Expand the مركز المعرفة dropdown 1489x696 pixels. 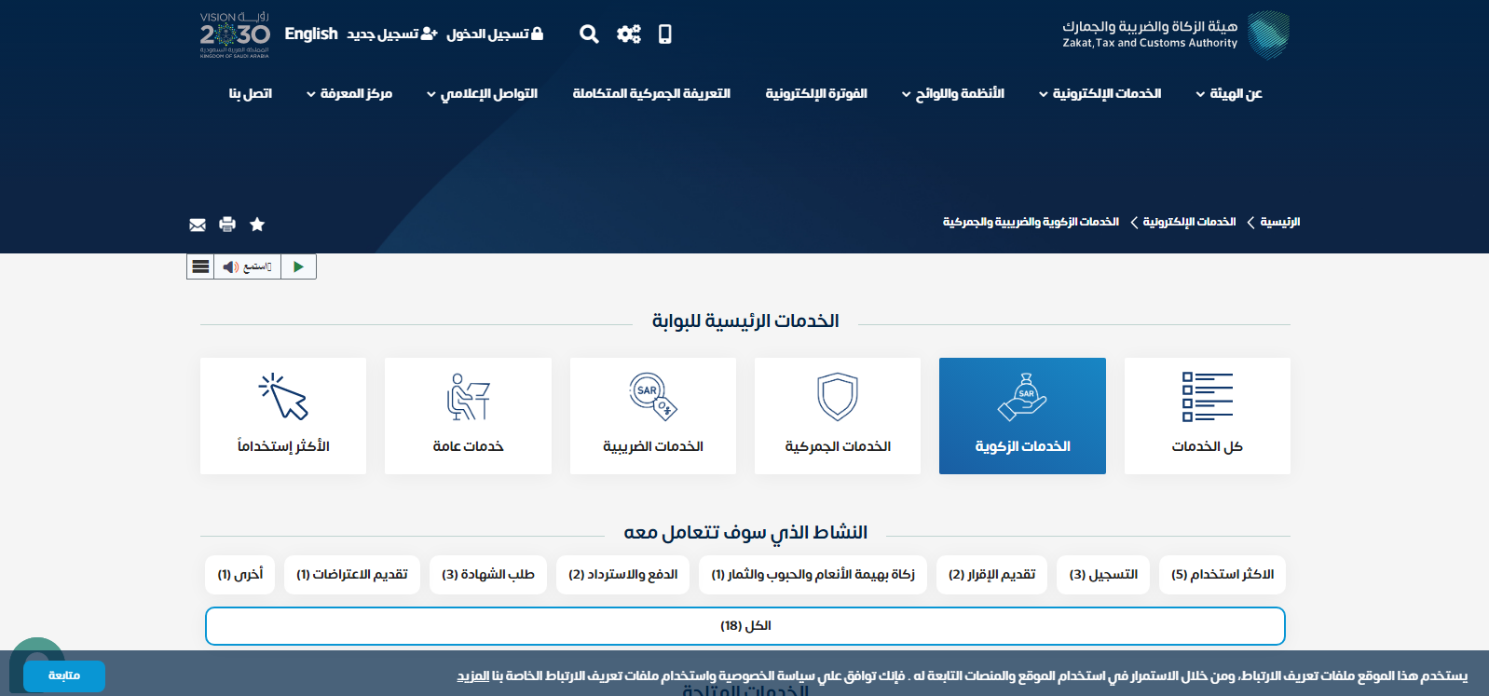coord(349,93)
